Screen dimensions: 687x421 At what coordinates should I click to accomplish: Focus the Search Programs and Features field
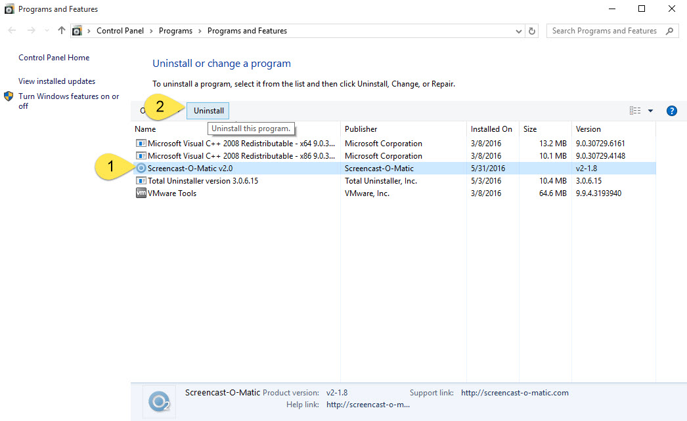pos(613,31)
